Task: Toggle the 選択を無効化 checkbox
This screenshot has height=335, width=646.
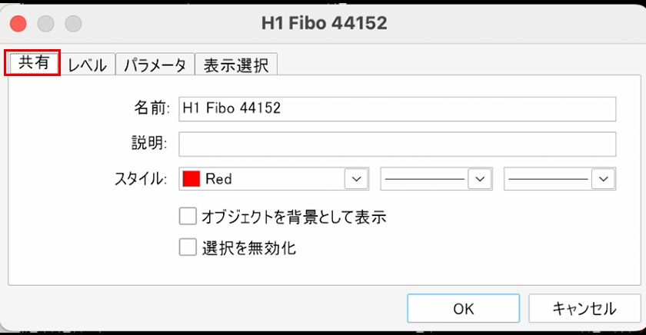Action: point(188,247)
